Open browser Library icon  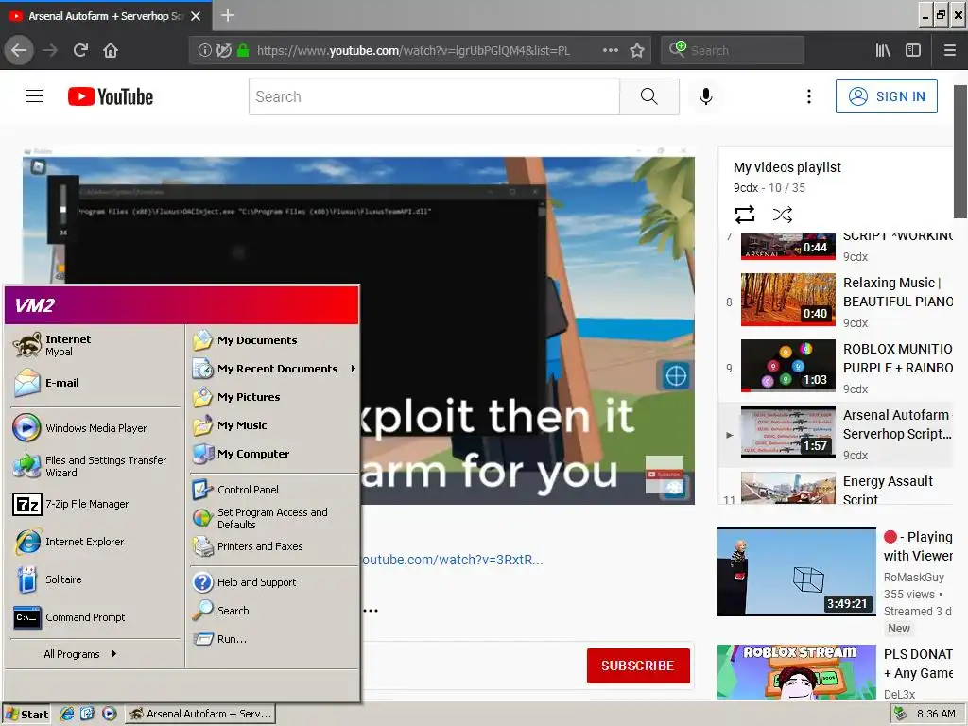tap(883, 51)
